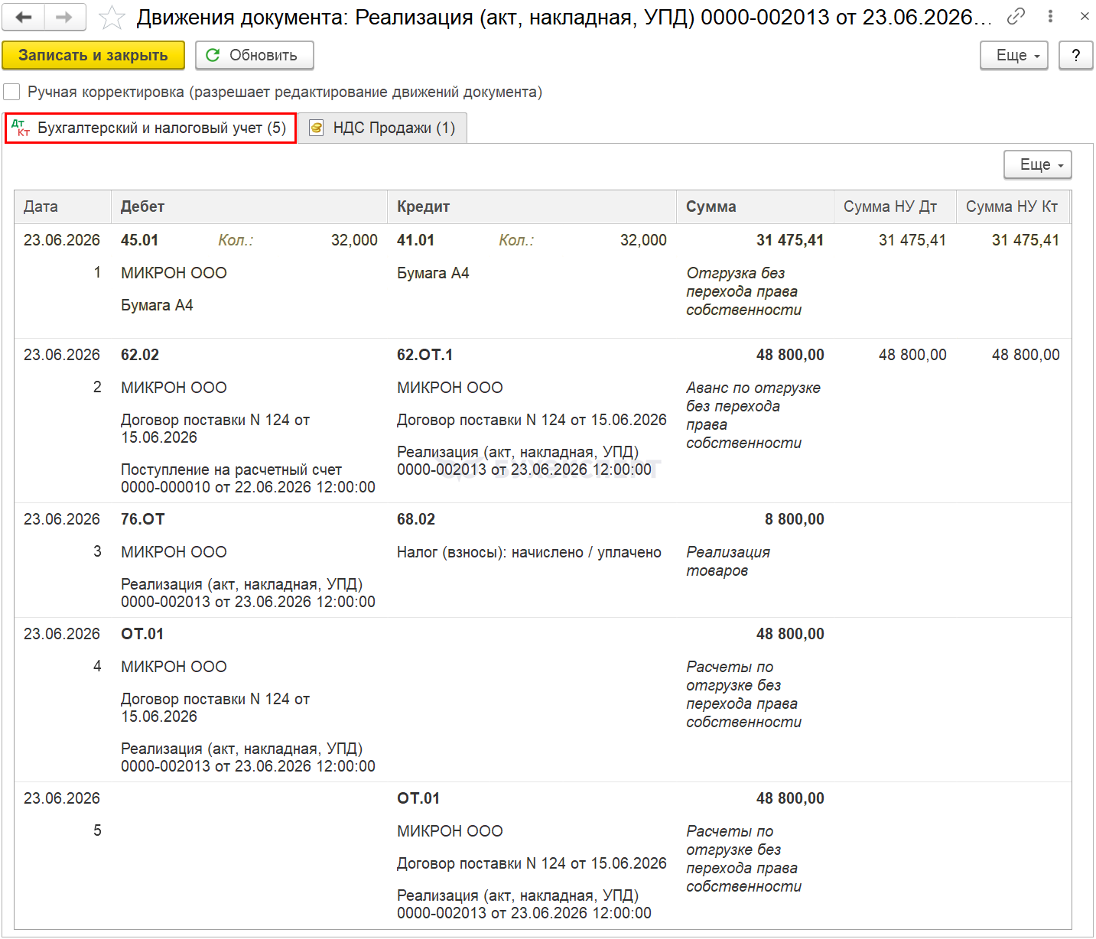Expand the top Еще dropdown menu
1096x939 pixels.
[x=1013, y=55]
